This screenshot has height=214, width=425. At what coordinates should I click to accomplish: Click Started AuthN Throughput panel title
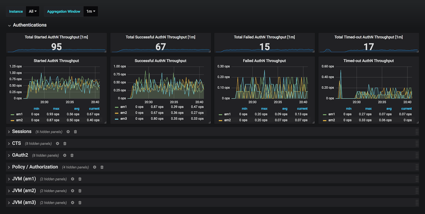click(56, 61)
